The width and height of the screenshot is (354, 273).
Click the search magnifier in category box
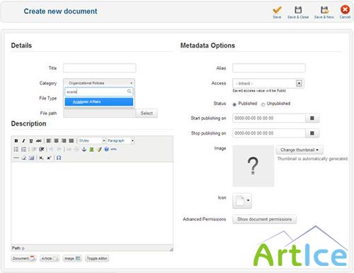click(130, 91)
